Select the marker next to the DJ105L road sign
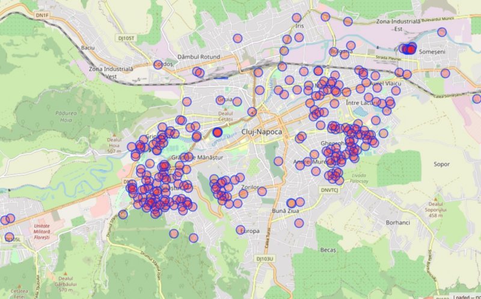Image resolution: width=481 pixels, height=299 pixels. pyautogui.click(x=9, y=237)
